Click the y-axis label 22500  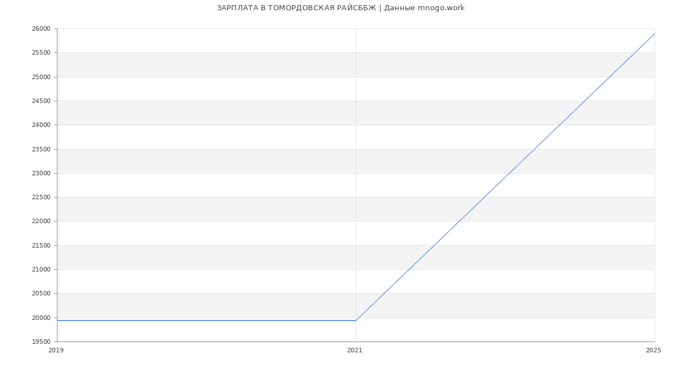[41, 198]
